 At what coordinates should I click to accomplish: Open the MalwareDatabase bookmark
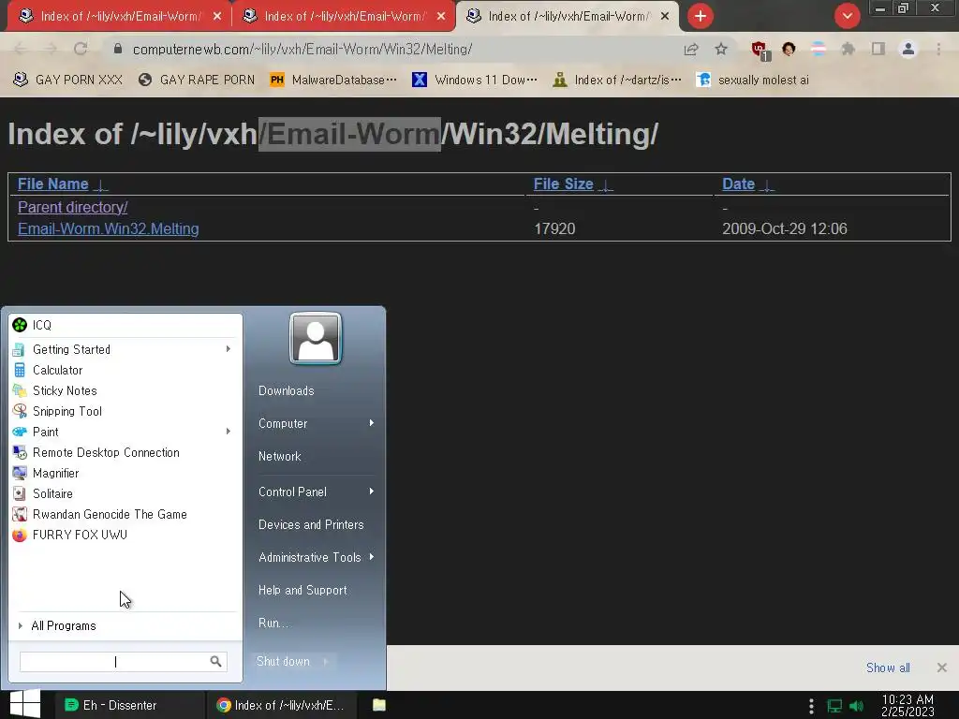click(x=334, y=81)
